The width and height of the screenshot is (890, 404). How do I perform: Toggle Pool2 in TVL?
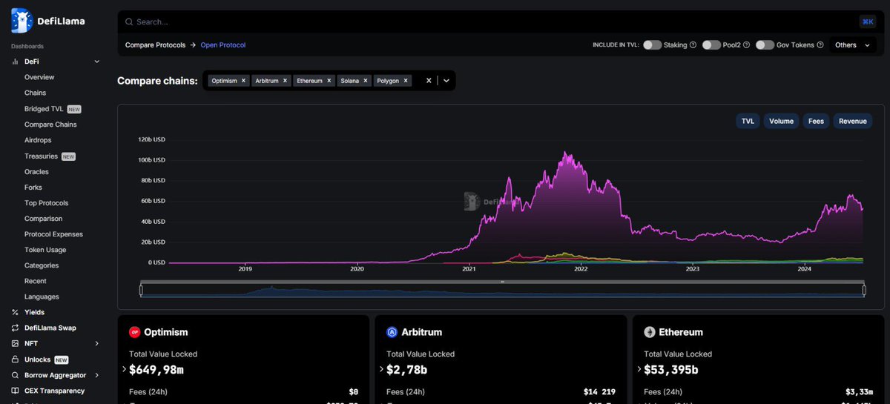(x=711, y=45)
